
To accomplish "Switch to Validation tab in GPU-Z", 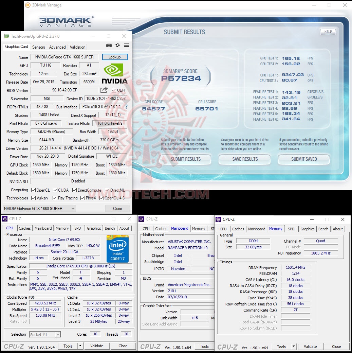I will 77,47.
